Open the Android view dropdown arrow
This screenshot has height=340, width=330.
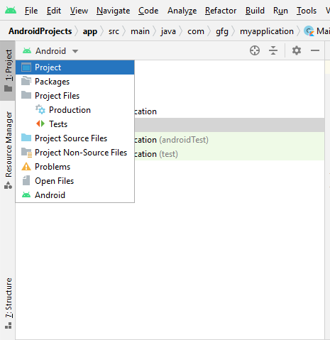[x=75, y=51]
